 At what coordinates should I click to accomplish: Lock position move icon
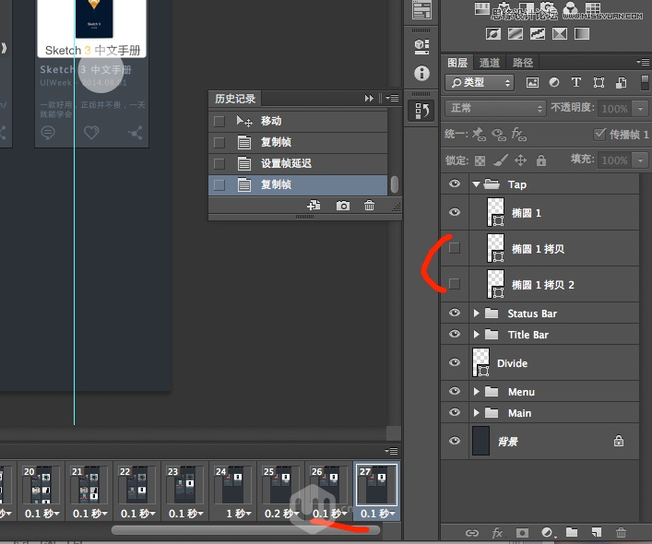tap(521, 160)
